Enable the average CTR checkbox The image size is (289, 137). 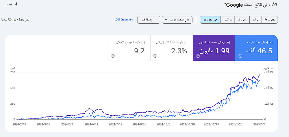tap(186, 42)
